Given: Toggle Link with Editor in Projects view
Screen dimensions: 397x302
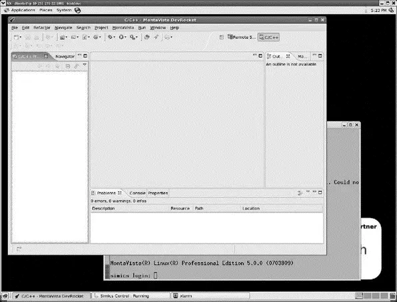Looking at the screenshot, I should [x=77, y=66].
